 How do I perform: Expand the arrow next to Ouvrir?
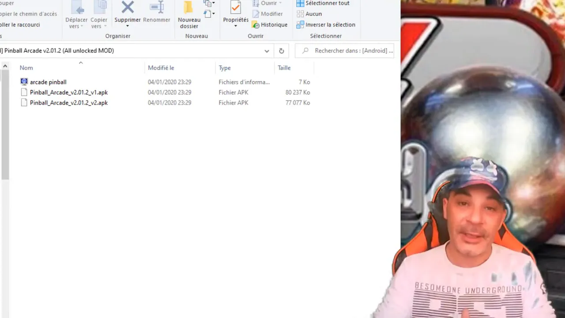[x=280, y=3]
